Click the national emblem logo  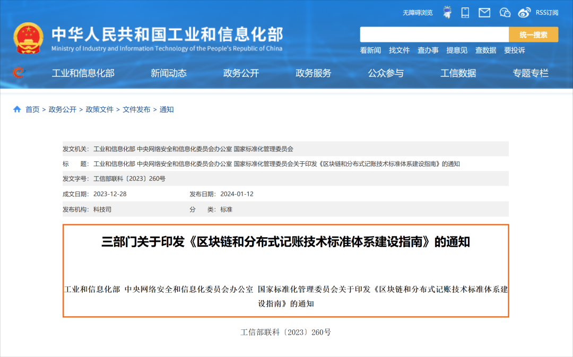29,38
